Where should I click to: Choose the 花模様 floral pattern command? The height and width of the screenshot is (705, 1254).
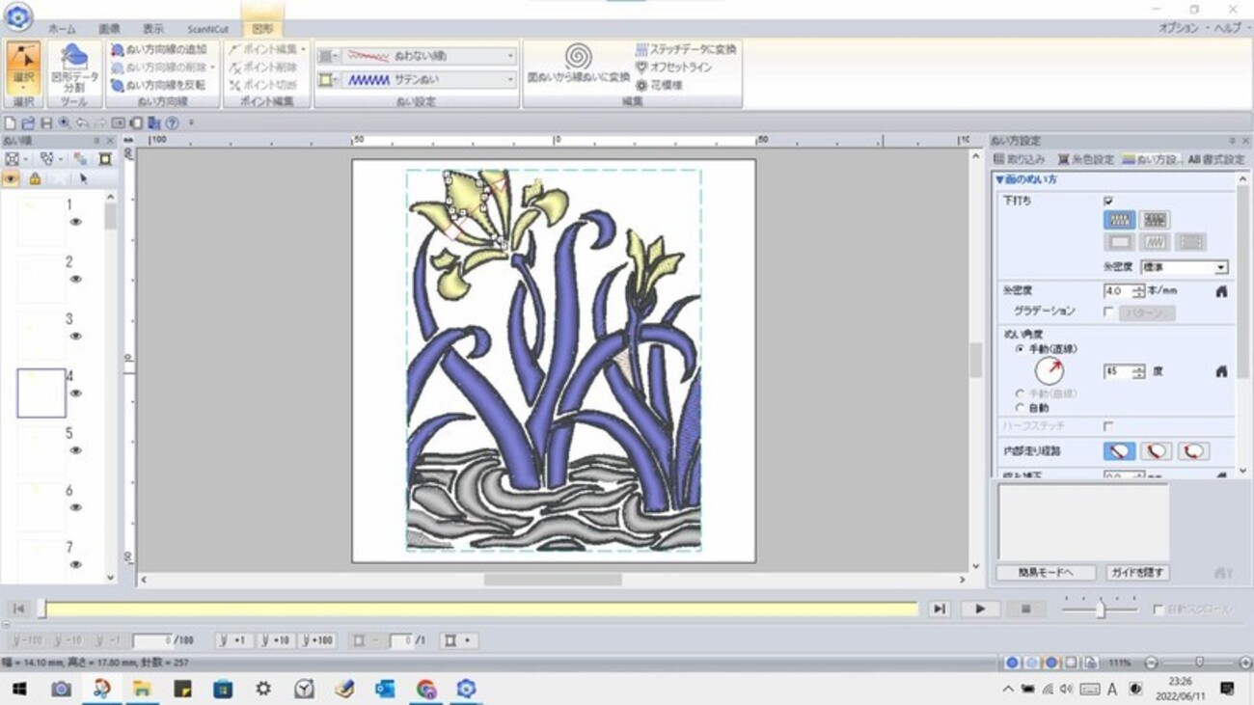tap(659, 85)
